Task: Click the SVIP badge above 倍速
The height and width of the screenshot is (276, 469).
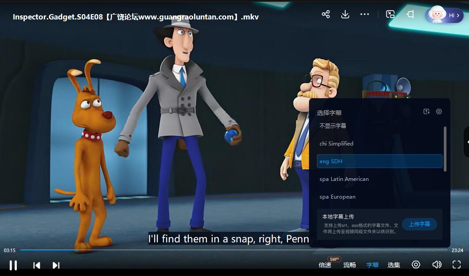Action: tap(334, 259)
